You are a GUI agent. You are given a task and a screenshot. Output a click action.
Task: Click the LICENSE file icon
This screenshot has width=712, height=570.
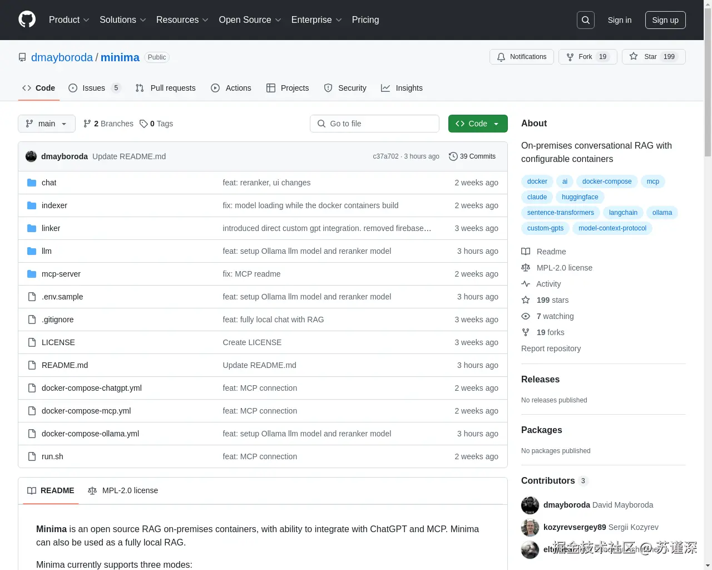32,342
